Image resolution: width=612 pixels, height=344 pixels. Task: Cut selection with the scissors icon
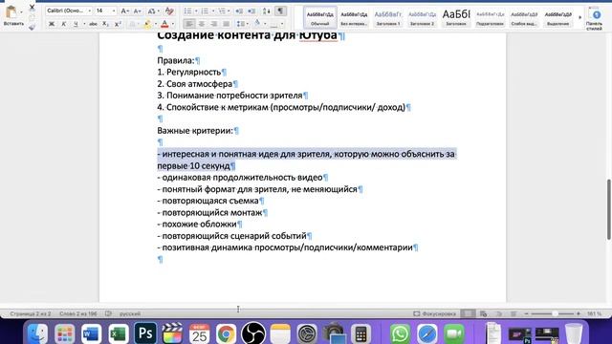tap(32, 7)
